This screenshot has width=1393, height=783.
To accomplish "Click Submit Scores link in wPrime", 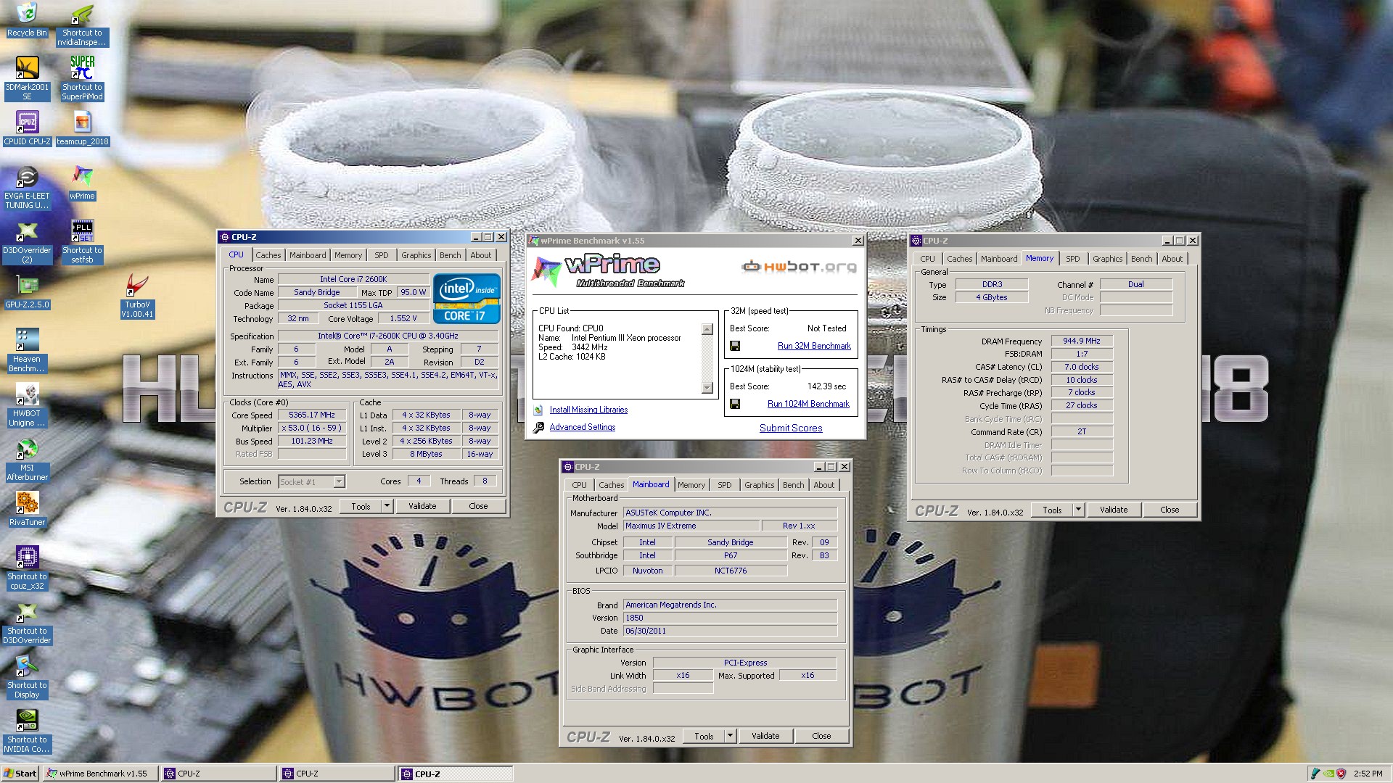I will point(791,428).
